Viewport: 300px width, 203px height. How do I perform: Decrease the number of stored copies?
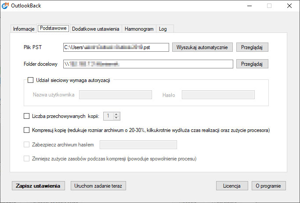pos(116,118)
